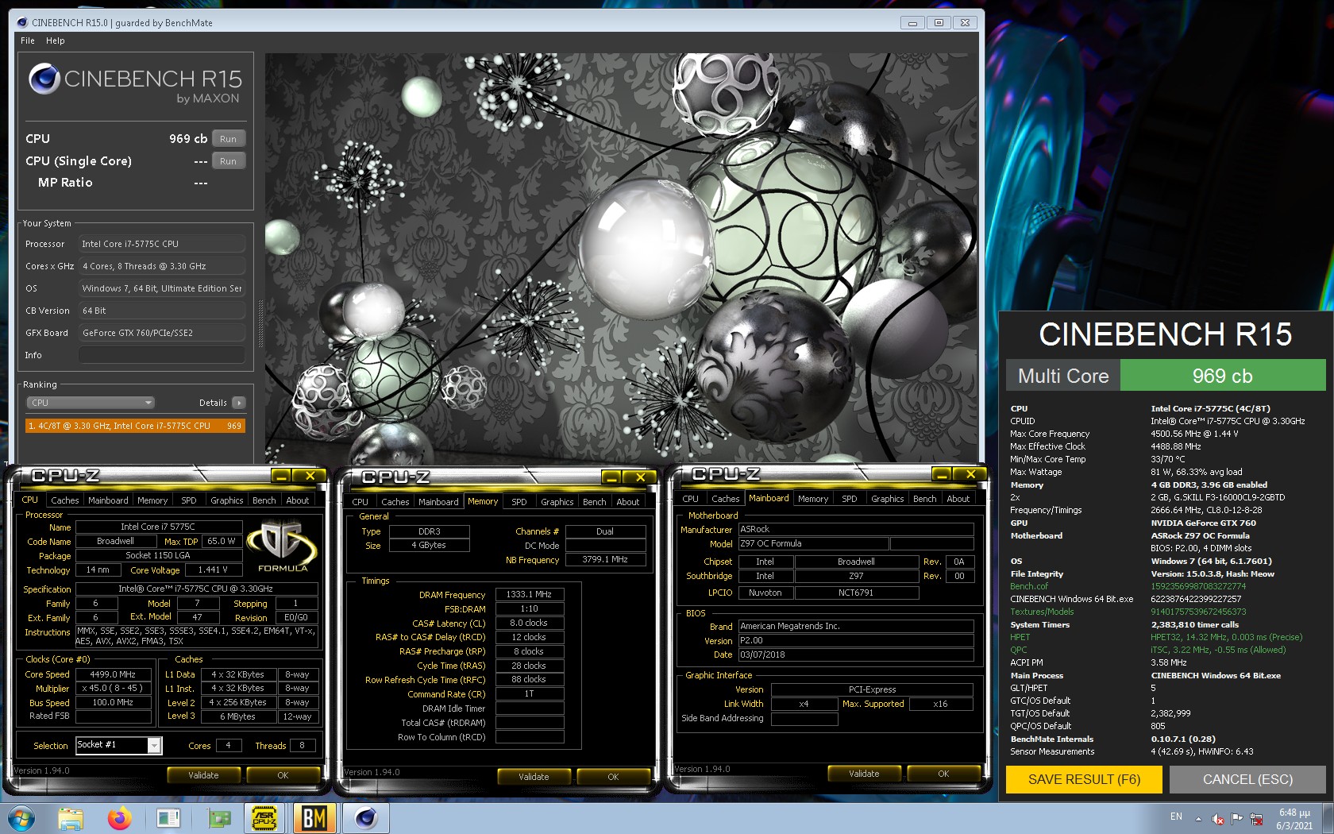Show hidden system tray icons
The height and width of the screenshot is (834, 1334).
click(x=1199, y=819)
